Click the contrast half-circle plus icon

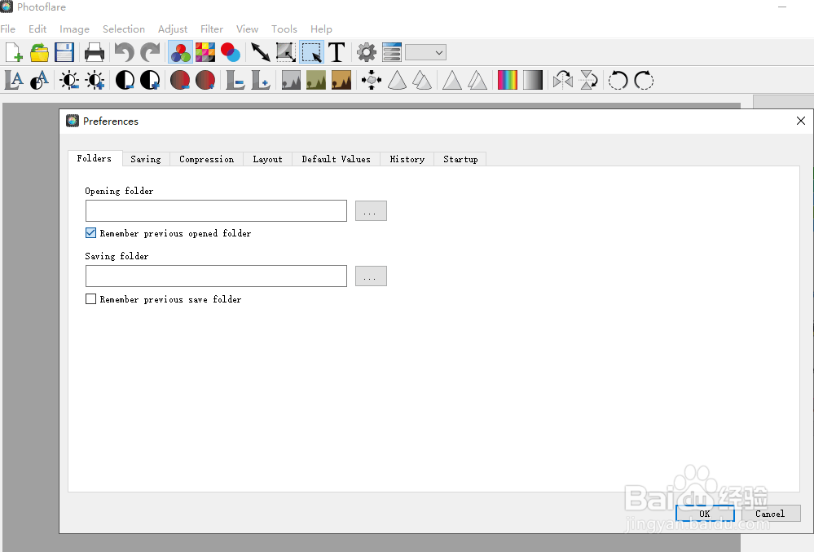pyautogui.click(x=150, y=81)
